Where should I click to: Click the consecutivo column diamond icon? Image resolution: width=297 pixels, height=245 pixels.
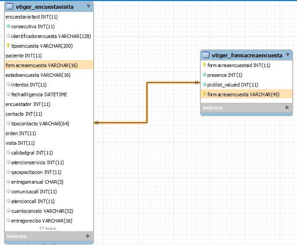pos(8,26)
